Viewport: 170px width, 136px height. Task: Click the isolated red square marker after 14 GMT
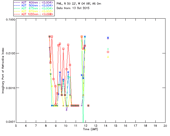tap(108, 52)
